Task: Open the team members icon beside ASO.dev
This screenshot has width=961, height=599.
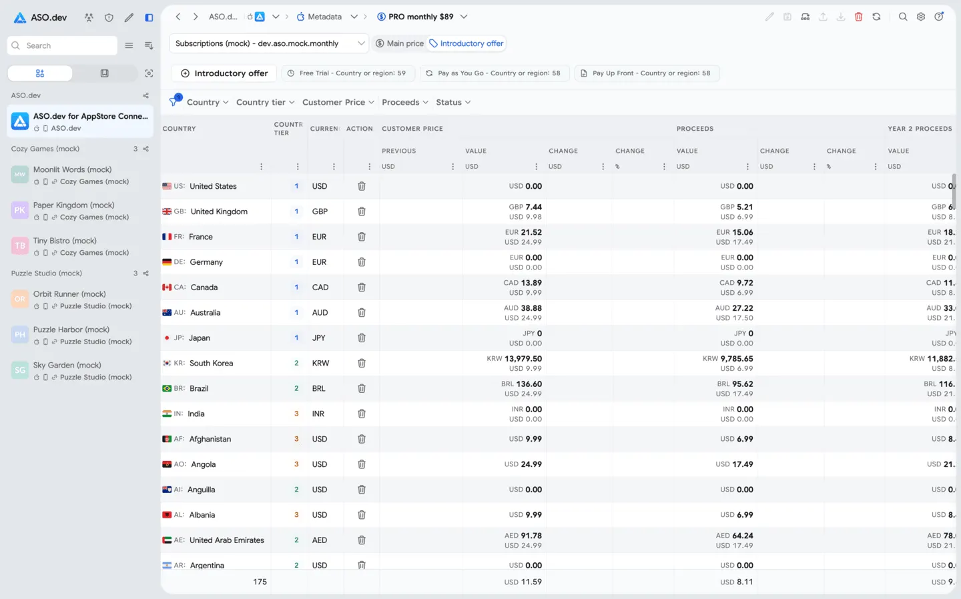Action: pyautogui.click(x=89, y=17)
